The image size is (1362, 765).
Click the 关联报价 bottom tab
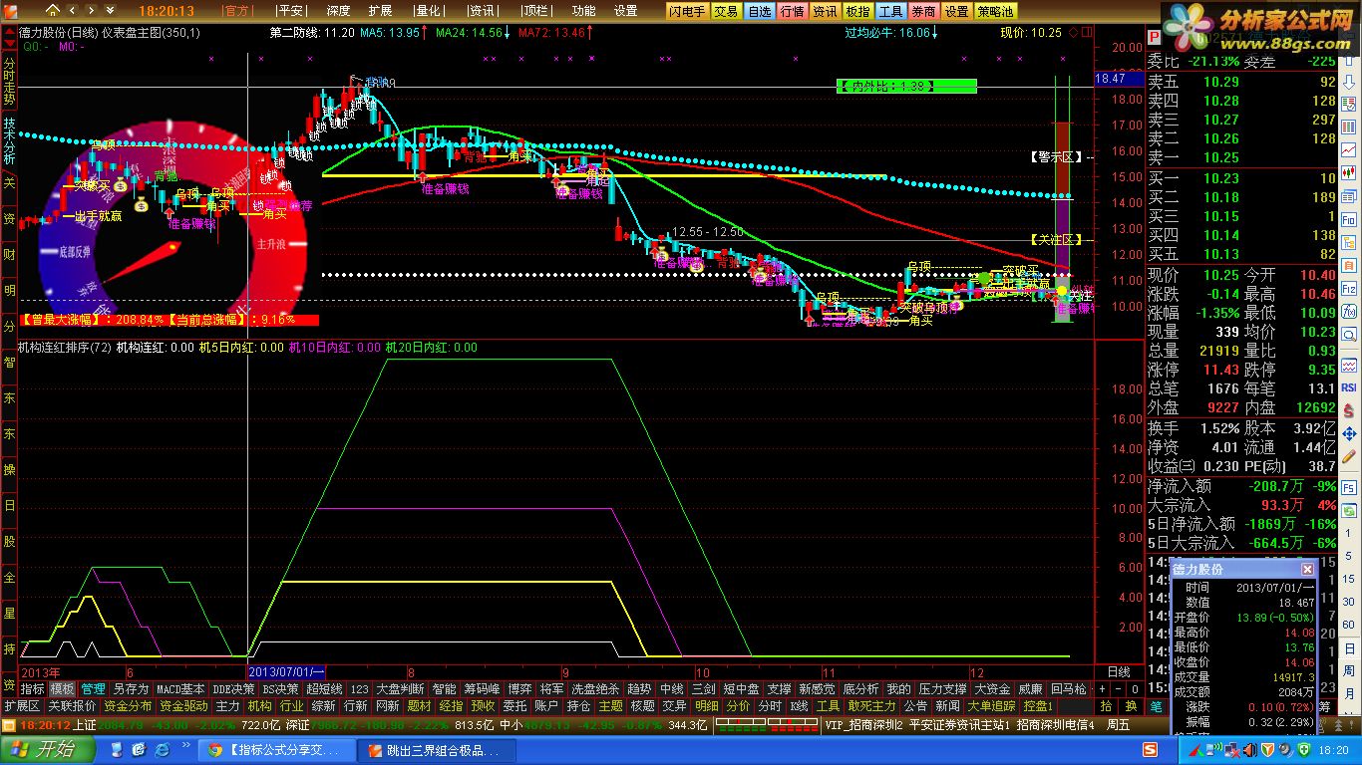tap(72, 705)
